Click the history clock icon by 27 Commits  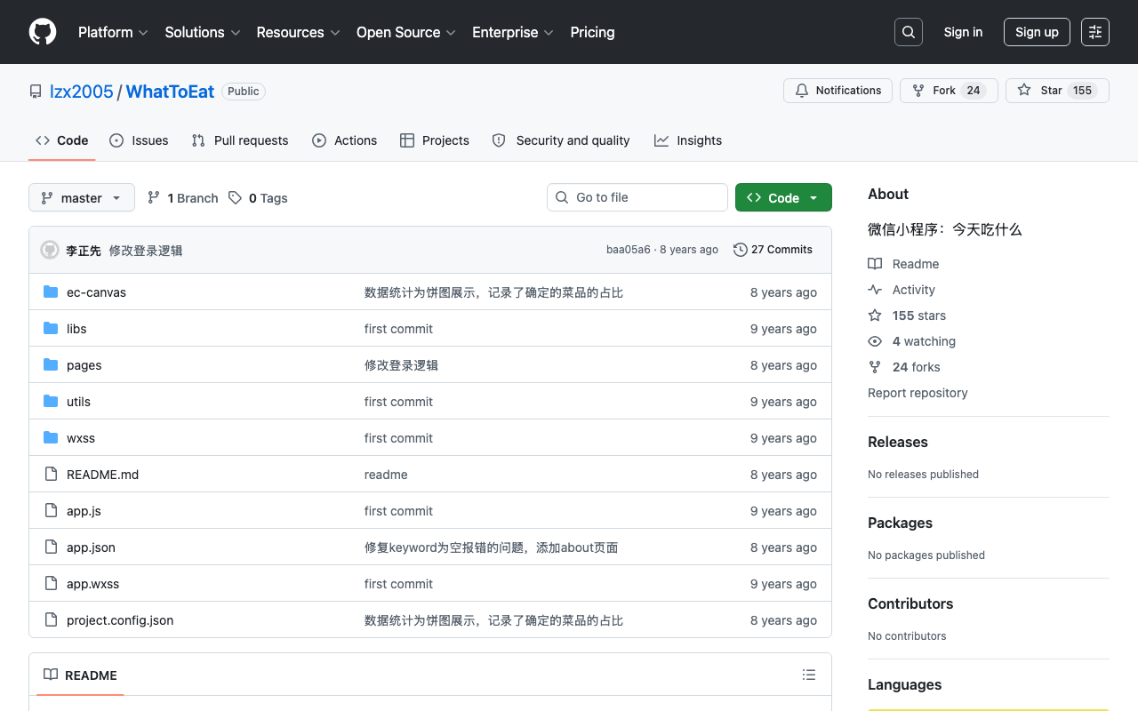point(740,250)
